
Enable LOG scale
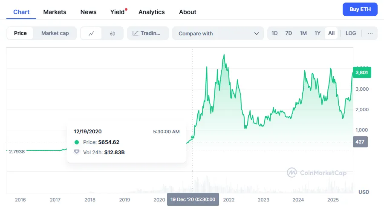pyautogui.click(x=351, y=33)
